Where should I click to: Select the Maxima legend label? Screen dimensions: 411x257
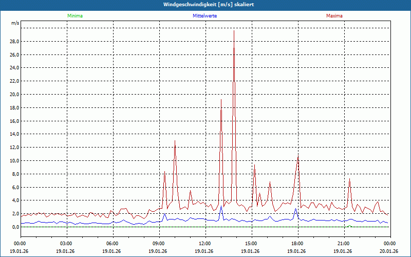(x=334, y=16)
